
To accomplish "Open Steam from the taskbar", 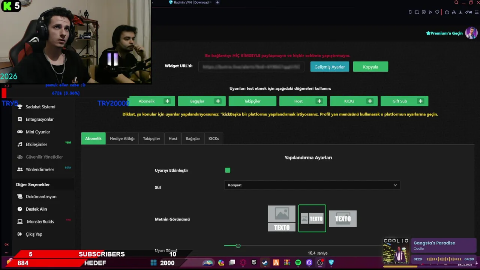I will [x=265, y=263].
